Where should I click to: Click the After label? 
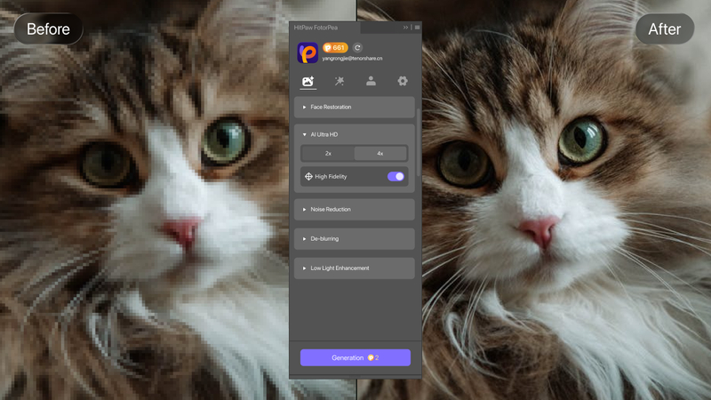[x=664, y=29]
